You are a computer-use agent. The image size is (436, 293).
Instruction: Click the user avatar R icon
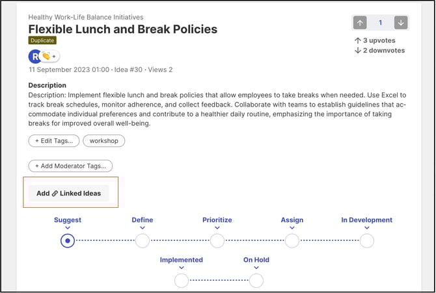point(35,57)
